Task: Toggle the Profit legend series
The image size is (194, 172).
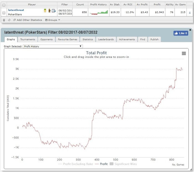Action: point(101,164)
